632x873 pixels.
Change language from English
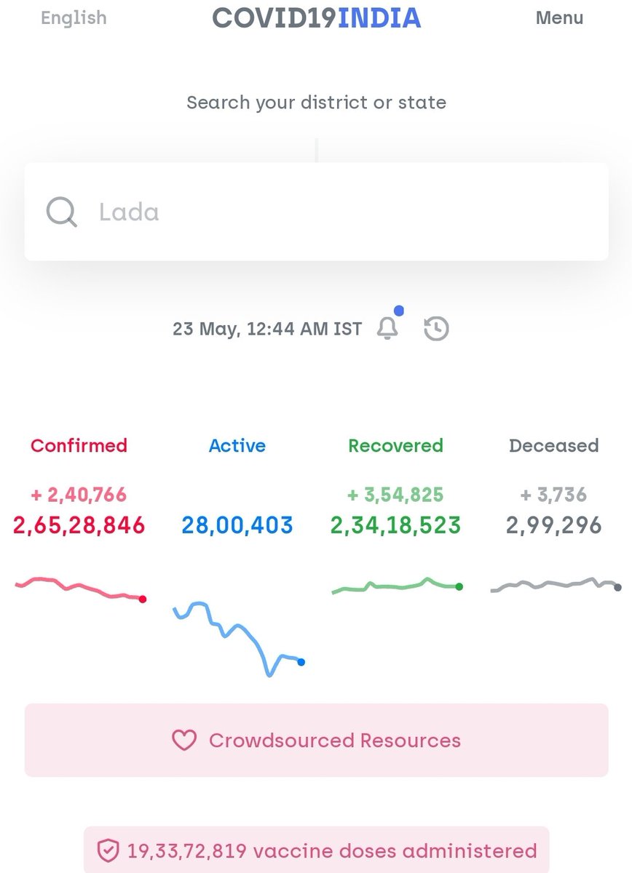(74, 17)
